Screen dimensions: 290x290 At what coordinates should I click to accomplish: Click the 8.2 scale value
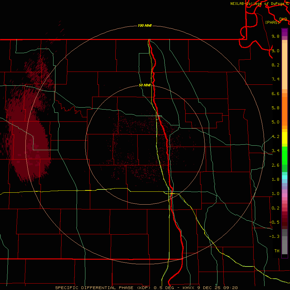[x=275, y=65]
